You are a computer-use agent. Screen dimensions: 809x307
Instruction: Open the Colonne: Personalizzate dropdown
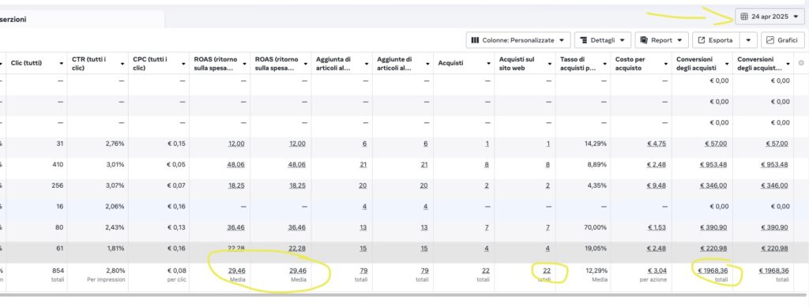coord(518,40)
